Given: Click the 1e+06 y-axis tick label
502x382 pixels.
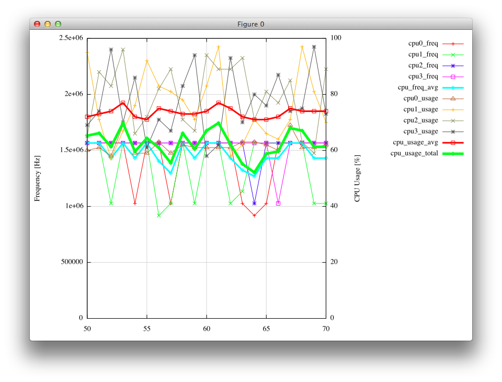Looking at the screenshot, I should point(74,206).
